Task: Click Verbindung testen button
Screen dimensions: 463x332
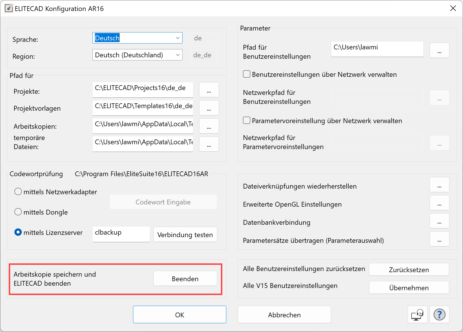Action: click(x=185, y=234)
